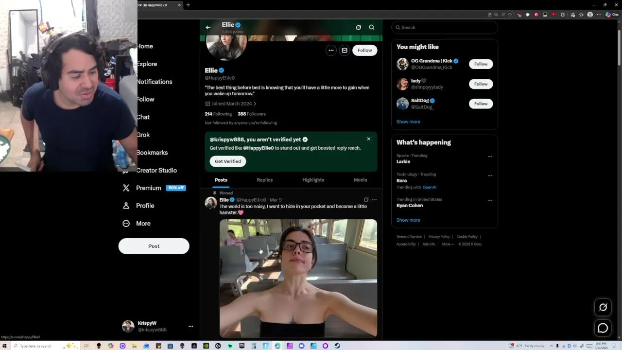Click the page vertical scrollbar

pos(619,49)
